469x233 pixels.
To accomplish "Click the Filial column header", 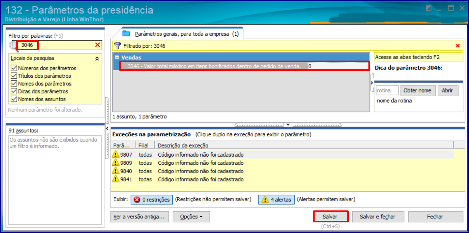I will [x=144, y=146].
